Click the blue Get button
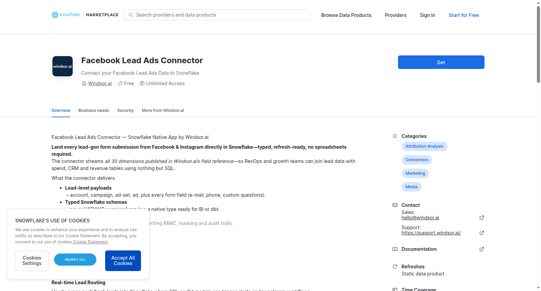 tap(441, 62)
